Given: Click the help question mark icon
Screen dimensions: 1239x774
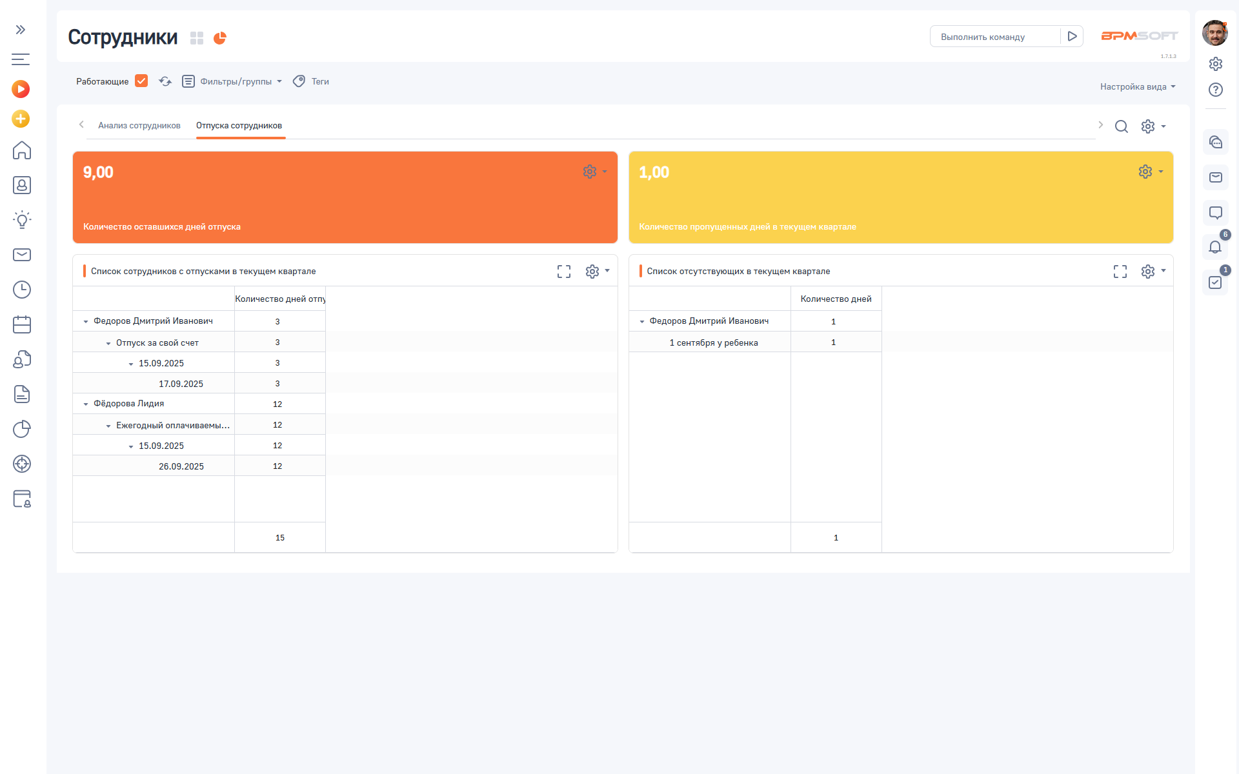Looking at the screenshot, I should pos(1216,90).
